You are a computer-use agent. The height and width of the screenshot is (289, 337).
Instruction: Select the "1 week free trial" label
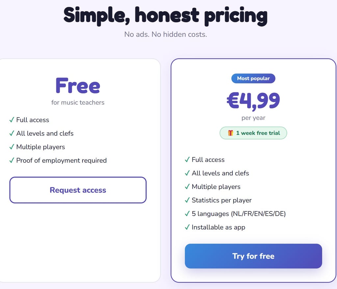point(258,133)
